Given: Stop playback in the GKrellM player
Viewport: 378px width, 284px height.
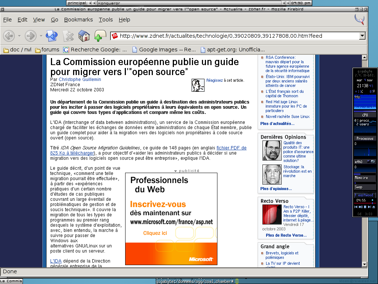Looking at the screenshot, I should click(x=365, y=207).
